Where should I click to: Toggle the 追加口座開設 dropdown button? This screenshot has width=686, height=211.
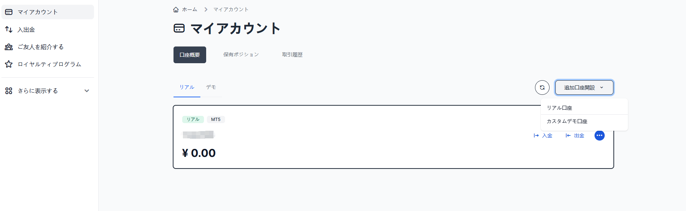[x=584, y=88]
